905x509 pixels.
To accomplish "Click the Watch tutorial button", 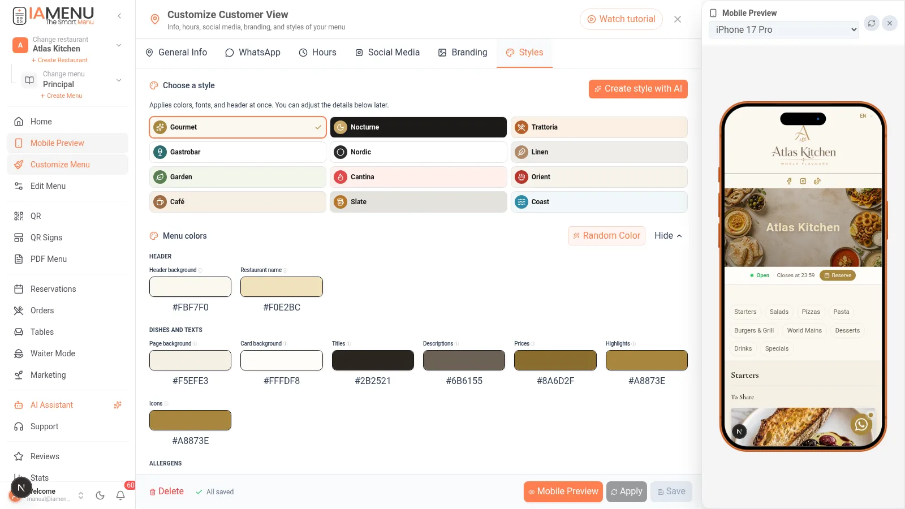I will click(x=621, y=19).
